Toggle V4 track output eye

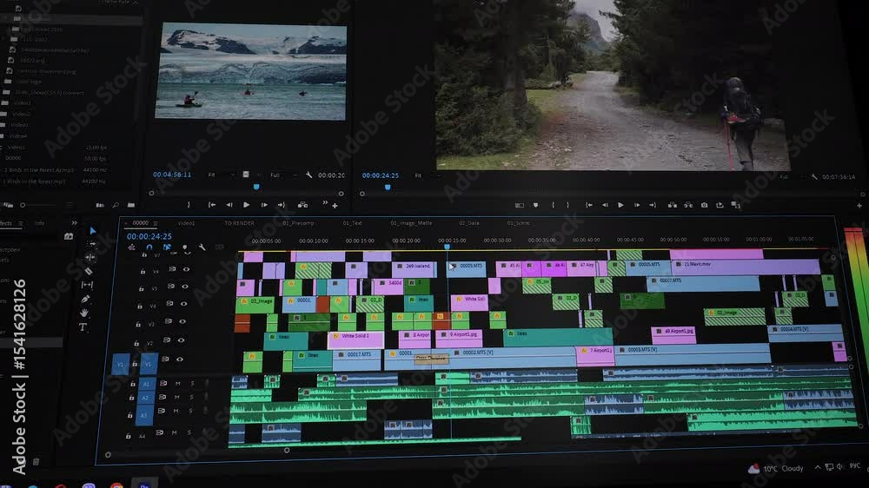click(x=183, y=304)
